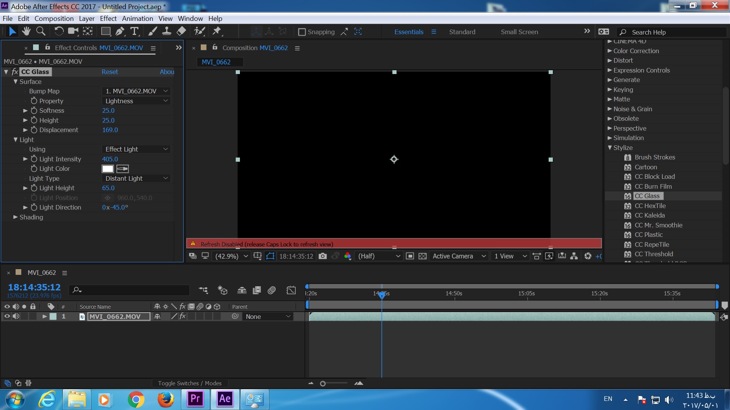Toggle Displacement stopwatch keyframing
730x410 pixels.
click(x=34, y=130)
